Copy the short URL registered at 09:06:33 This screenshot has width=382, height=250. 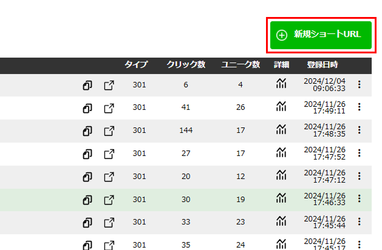coord(87,86)
